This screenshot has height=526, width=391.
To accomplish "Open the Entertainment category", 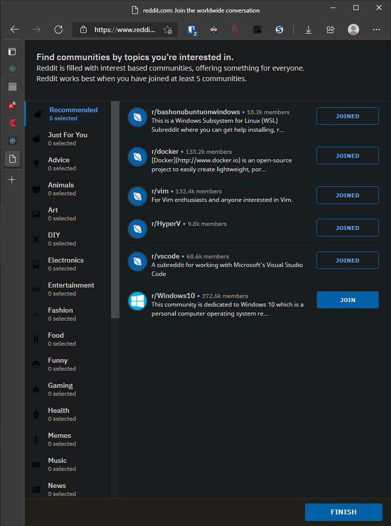I will 68,289.
